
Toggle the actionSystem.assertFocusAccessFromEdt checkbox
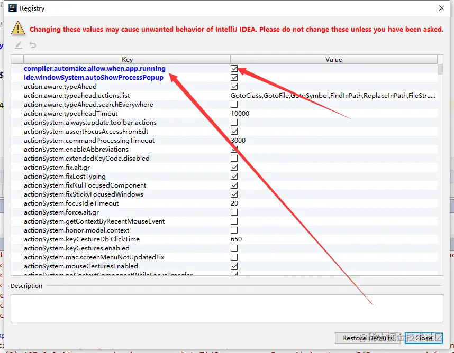tap(234, 131)
